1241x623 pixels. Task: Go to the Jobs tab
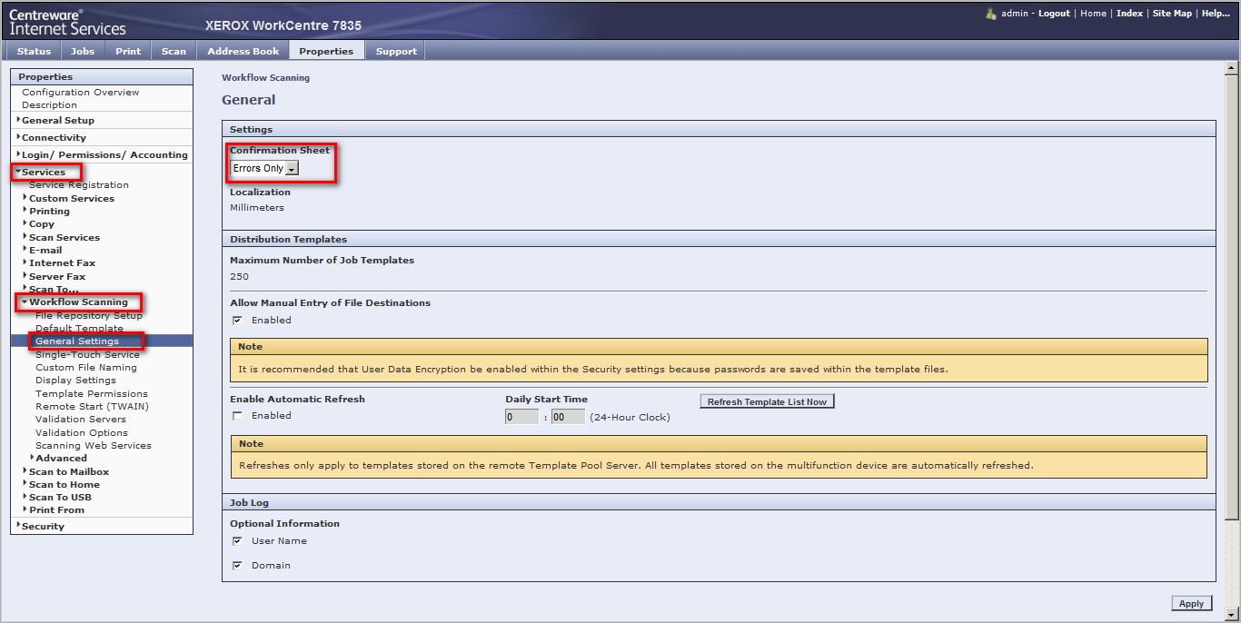pyautogui.click(x=83, y=51)
